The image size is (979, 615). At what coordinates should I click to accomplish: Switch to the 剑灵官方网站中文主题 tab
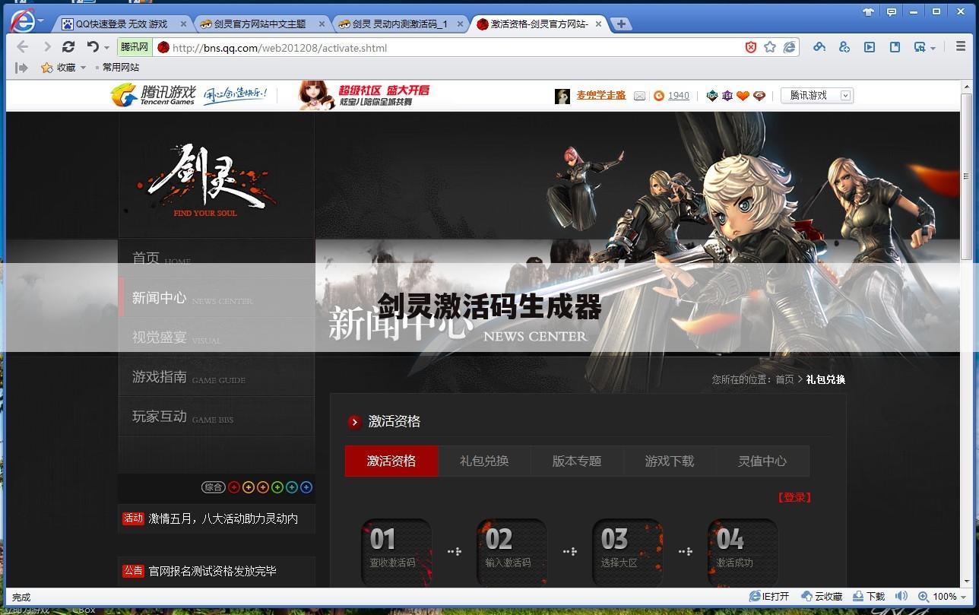tap(260, 24)
